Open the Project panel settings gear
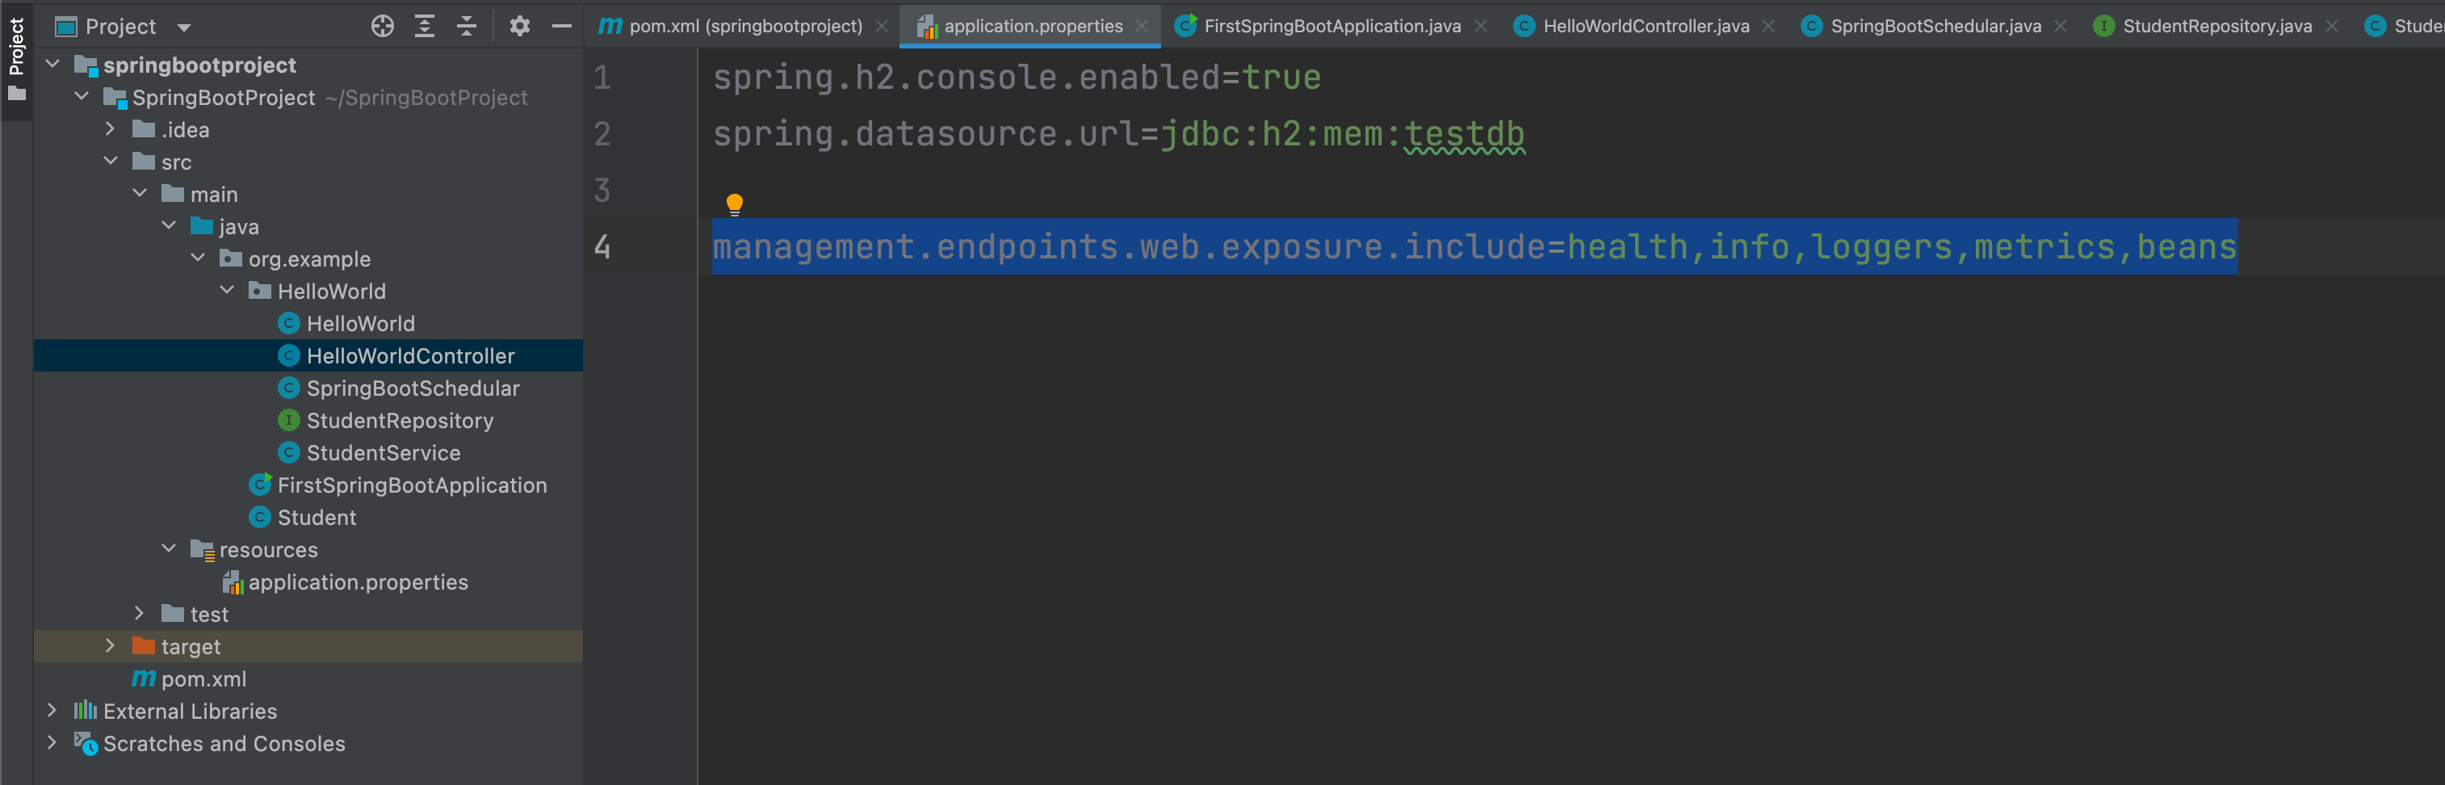Image resolution: width=2445 pixels, height=785 pixels. coord(518,26)
